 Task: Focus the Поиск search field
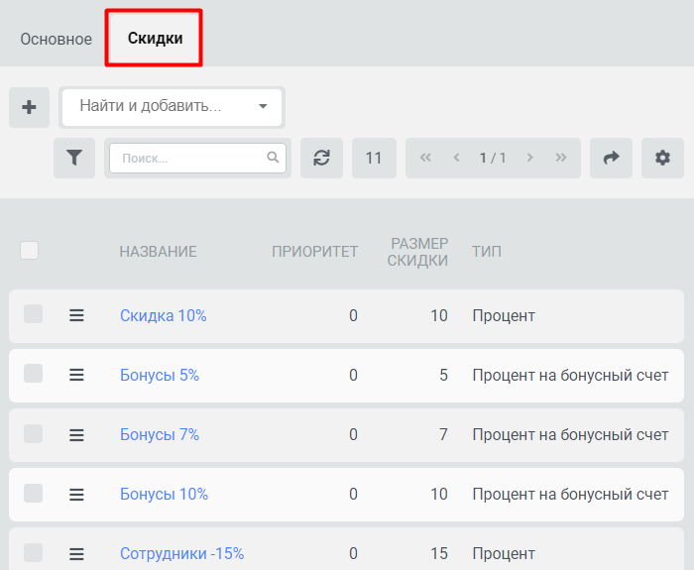(x=197, y=158)
